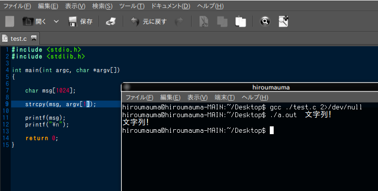
Task: Click line number 9 in the gutter
Action: click(x=7, y=104)
